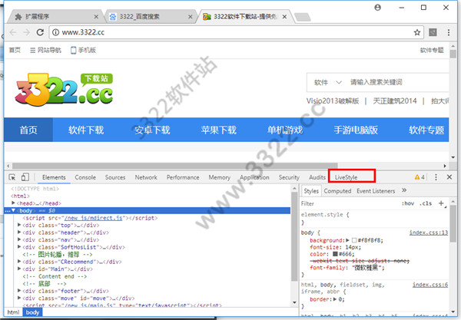Expand the border property triangle

pyautogui.click(x=335, y=299)
